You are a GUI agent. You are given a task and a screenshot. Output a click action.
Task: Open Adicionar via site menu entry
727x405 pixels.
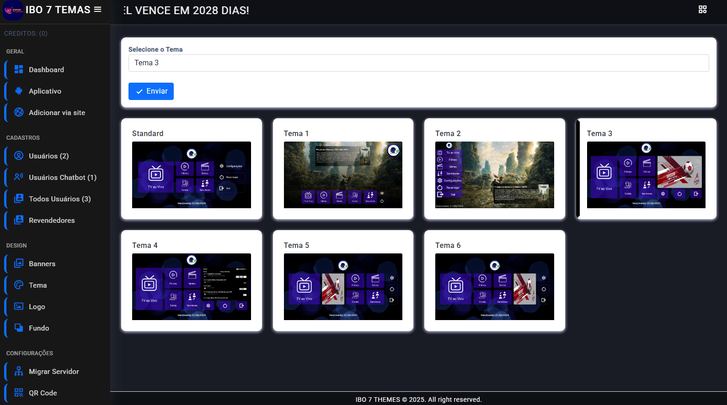click(x=57, y=113)
